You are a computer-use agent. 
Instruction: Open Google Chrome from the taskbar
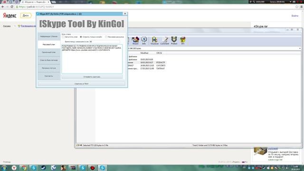pos(24,168)
